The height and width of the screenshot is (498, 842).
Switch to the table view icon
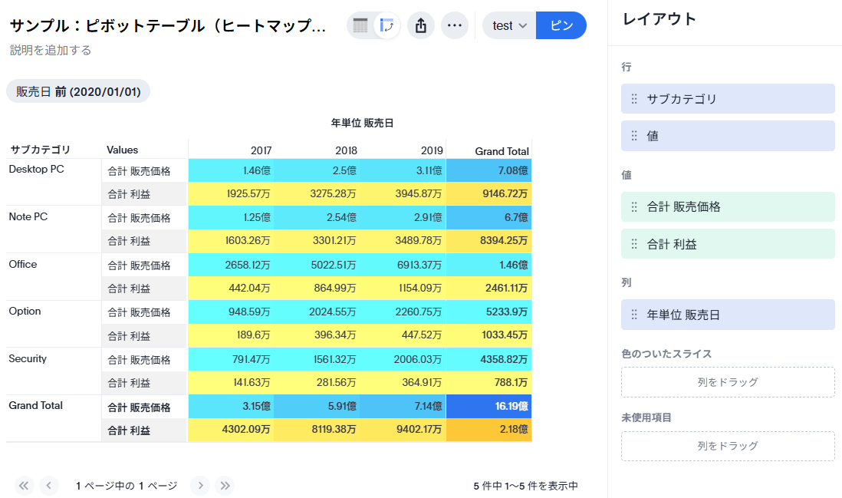click(360, 25)
